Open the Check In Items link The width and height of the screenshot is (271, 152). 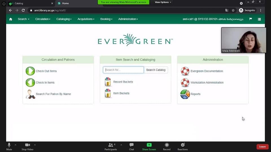point(45,82)
